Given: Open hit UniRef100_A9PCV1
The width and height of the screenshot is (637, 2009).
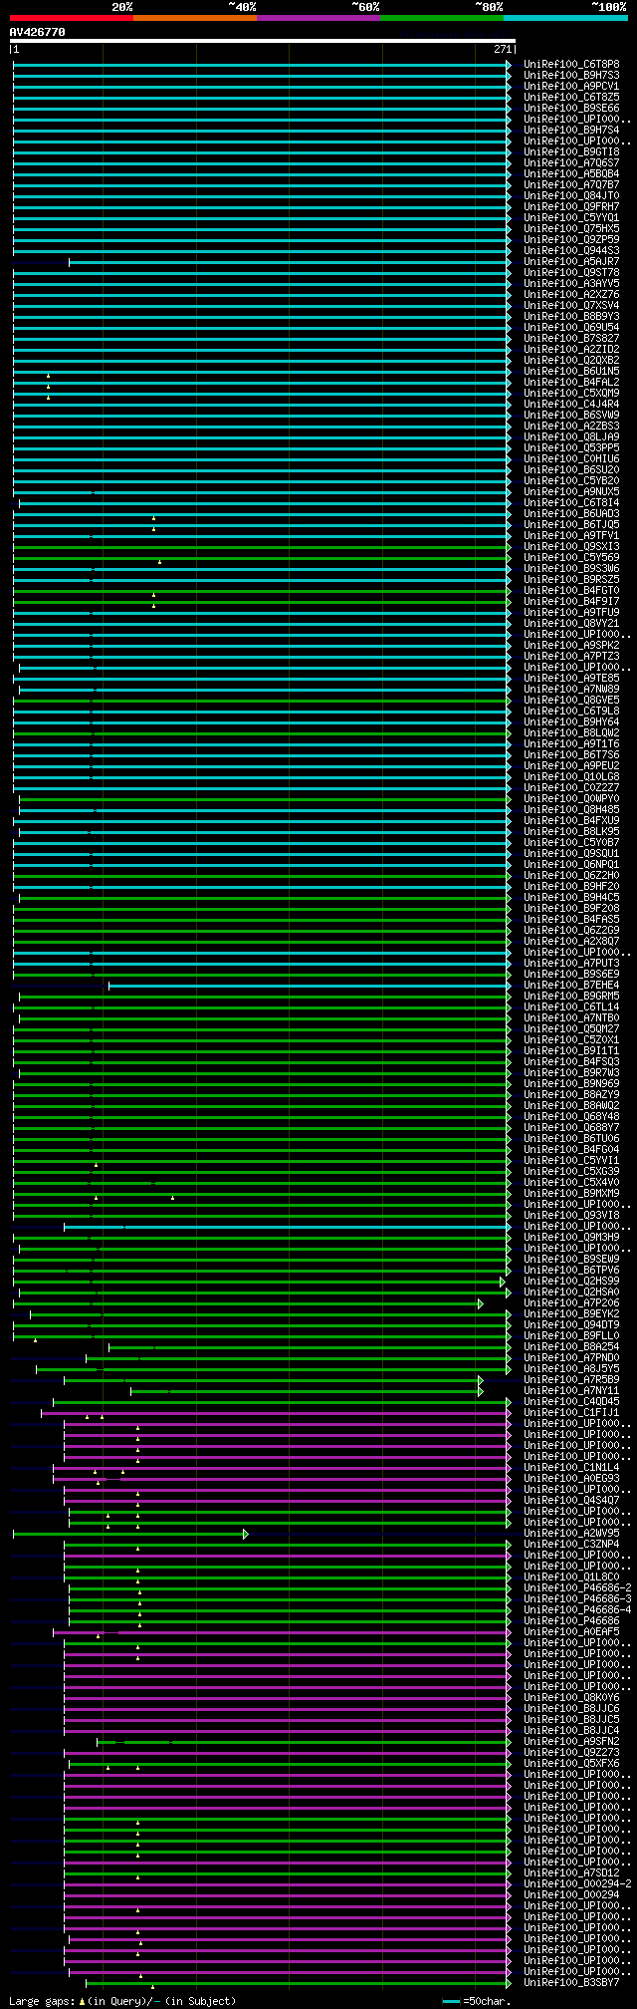Looking at the screenshot, I should coord(571,86).
